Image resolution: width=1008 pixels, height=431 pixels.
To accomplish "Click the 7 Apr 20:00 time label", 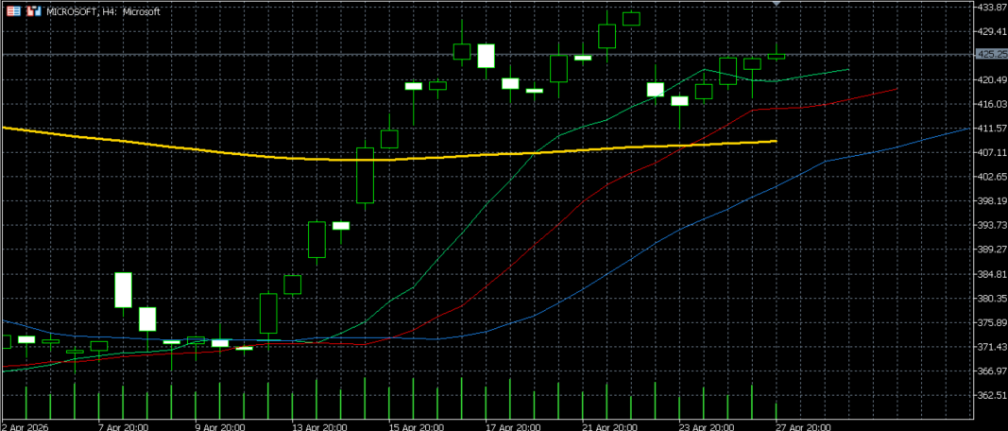I will pos(124,426).
